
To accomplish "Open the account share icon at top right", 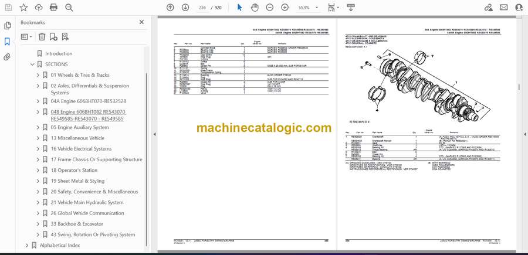I will tap(519, 8).
